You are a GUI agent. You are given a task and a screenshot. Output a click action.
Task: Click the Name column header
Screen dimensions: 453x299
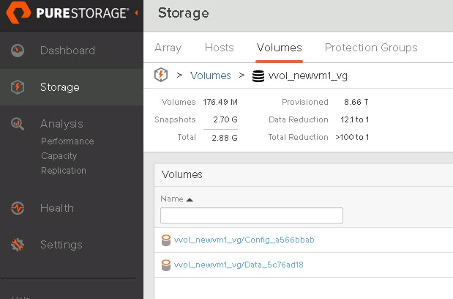tap(172, 199)
